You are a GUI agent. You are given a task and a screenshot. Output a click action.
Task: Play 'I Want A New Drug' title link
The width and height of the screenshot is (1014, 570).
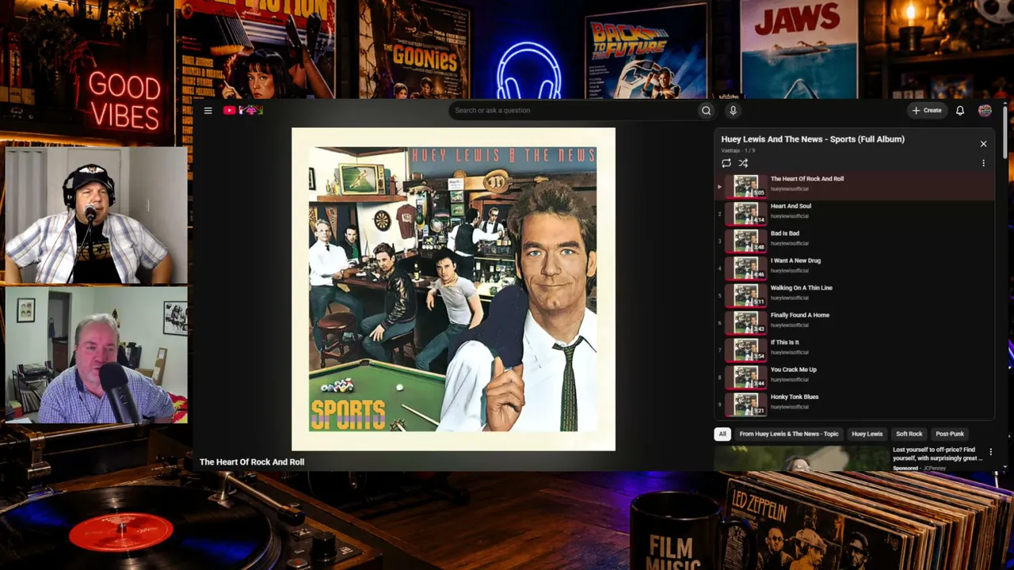point(795,261)
